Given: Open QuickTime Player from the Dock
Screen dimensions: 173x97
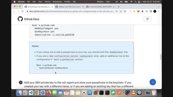Looking at the screenshot, I should point(139,93).
